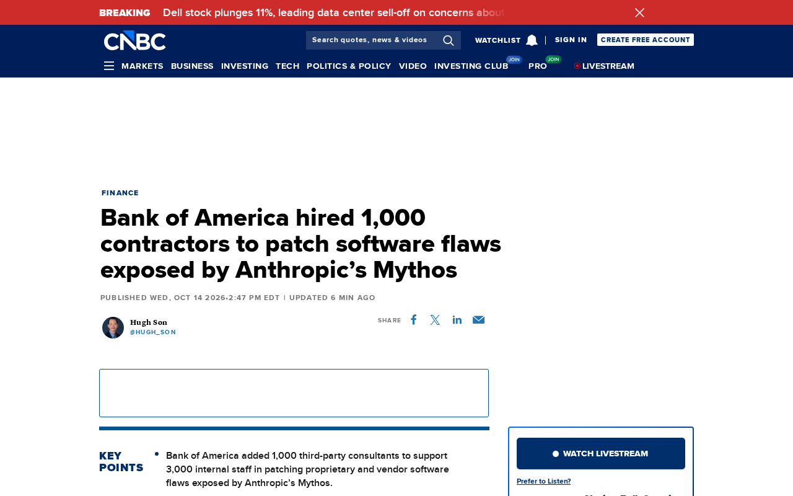793x496 pixels.
Task: Open the Markets menu
Action: [x=142, y=66]
